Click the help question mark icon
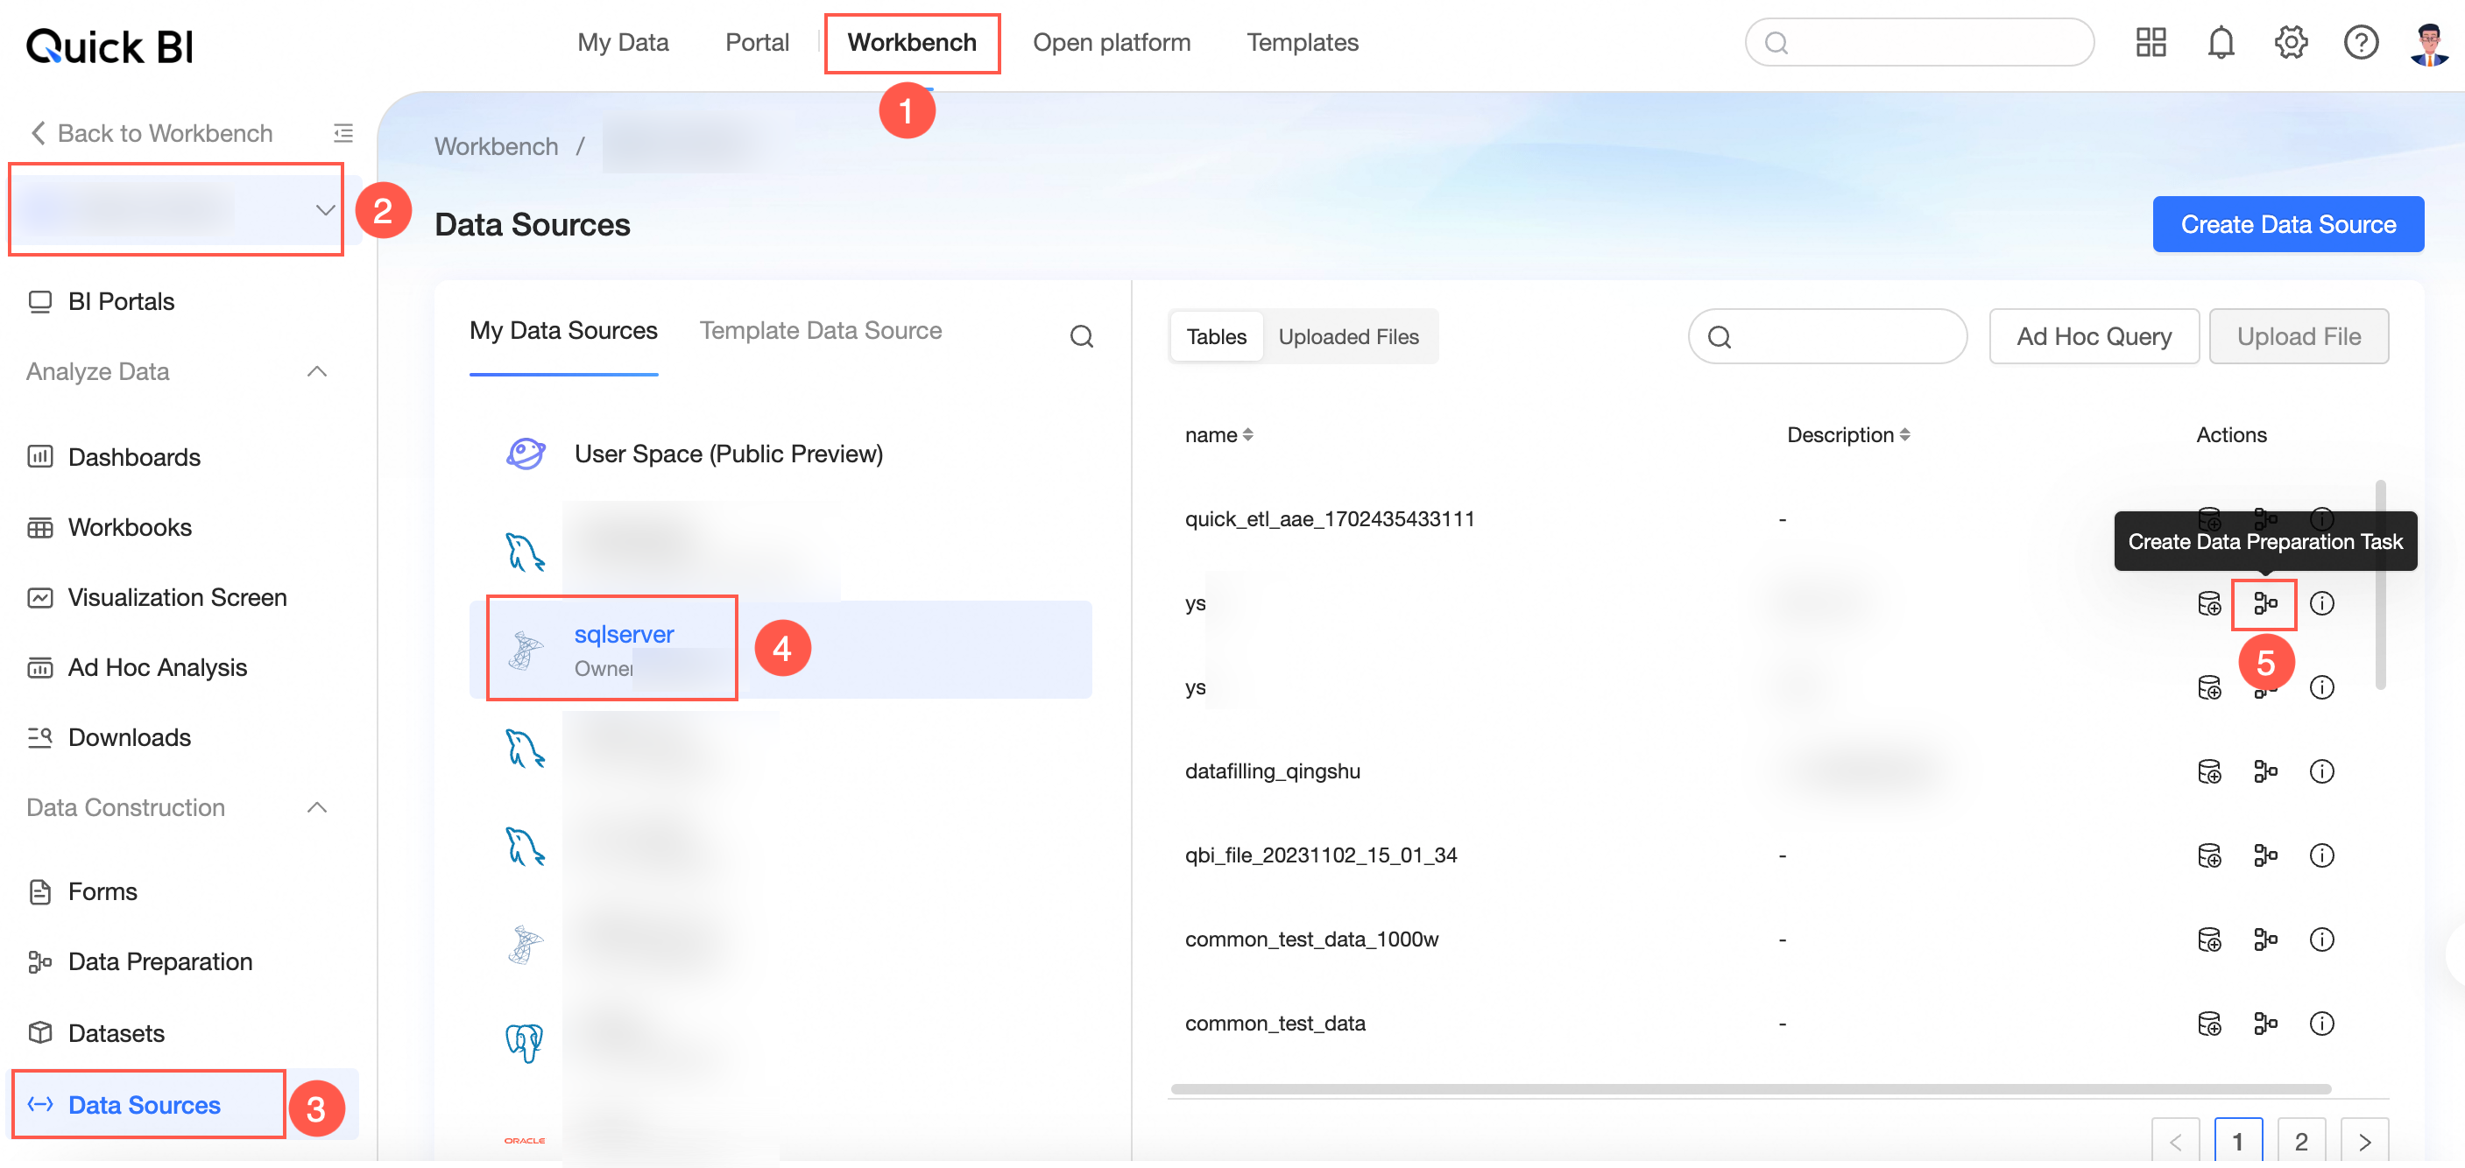 [x=2360, y=43]
